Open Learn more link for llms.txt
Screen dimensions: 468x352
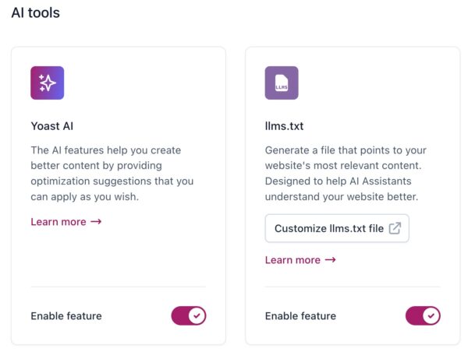[x=292, y=260]
